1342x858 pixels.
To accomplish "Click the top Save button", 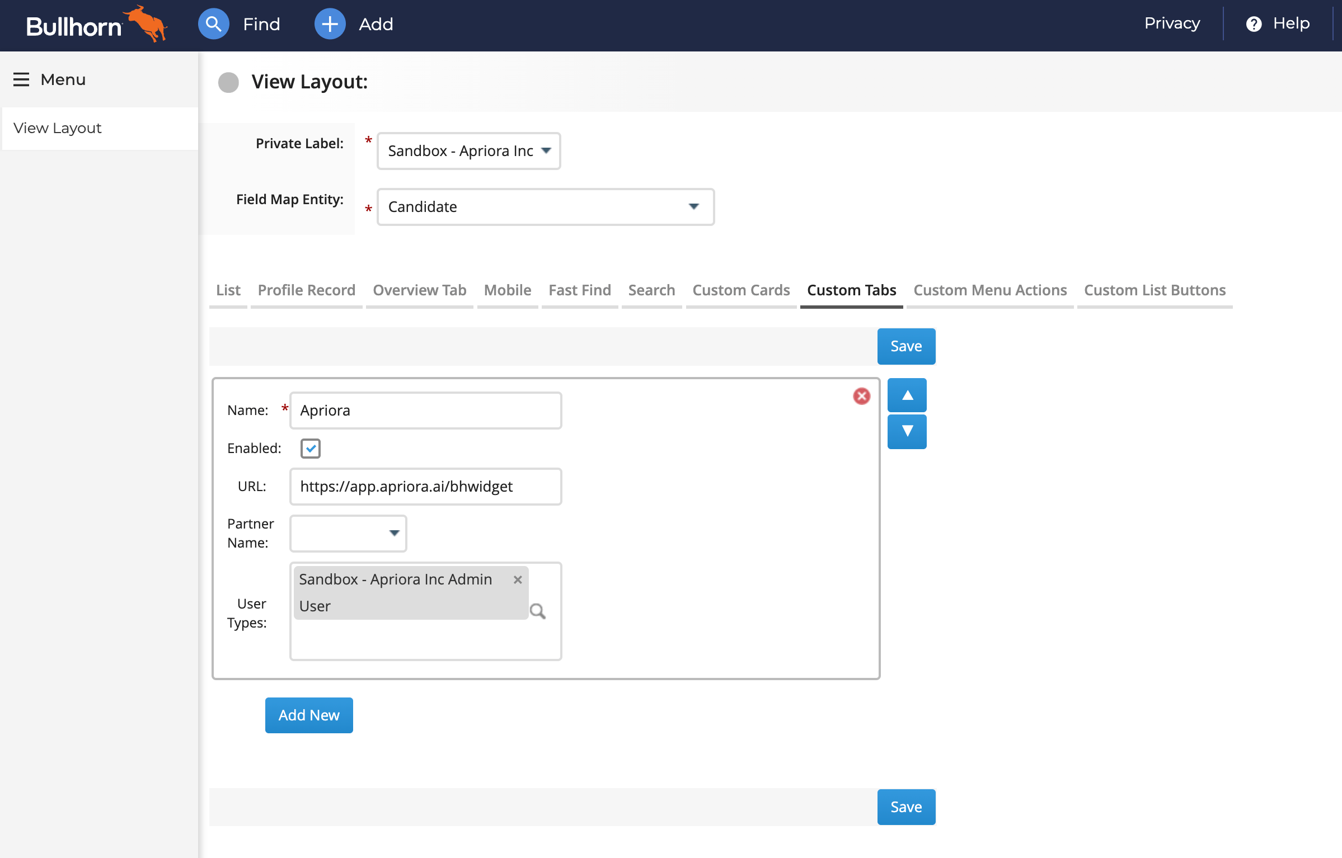I will tap(906, 346).
